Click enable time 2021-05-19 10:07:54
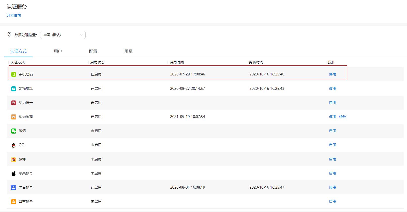The image size is (407, 212). point(188,117)
